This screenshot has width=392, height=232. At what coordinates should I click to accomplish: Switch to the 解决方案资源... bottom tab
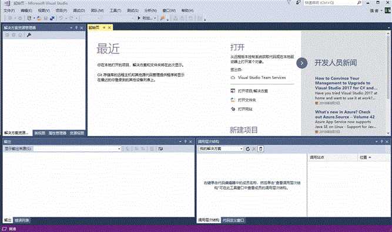point(16,133)
